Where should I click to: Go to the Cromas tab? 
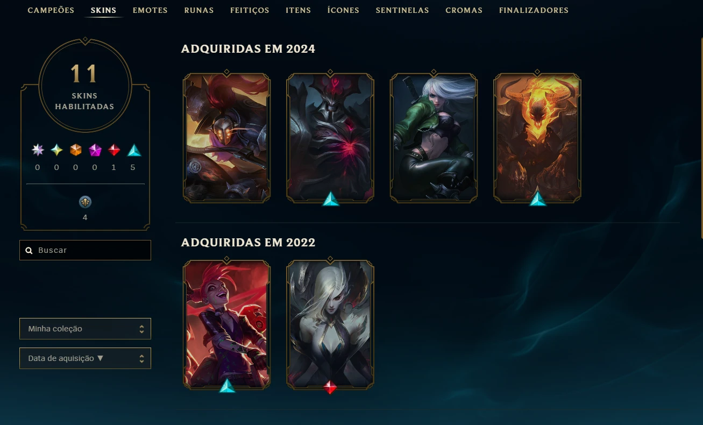464,10
